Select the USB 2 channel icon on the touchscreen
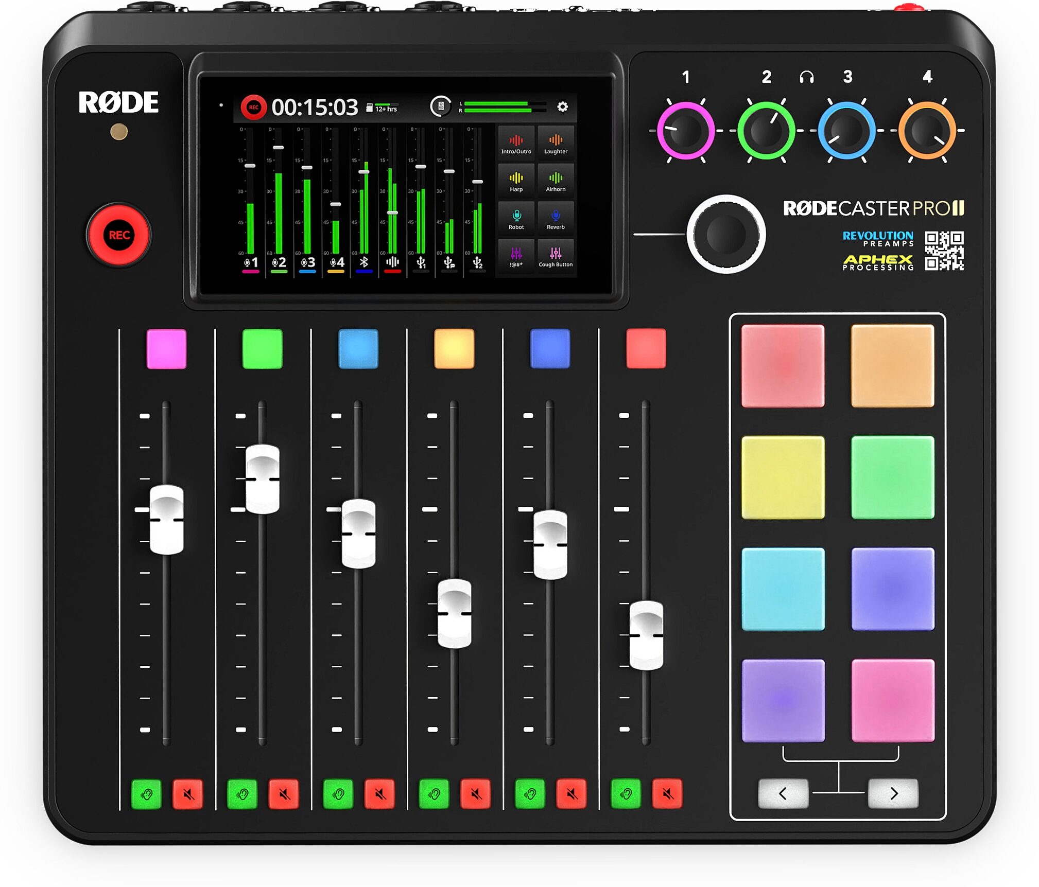 (477, 262)
